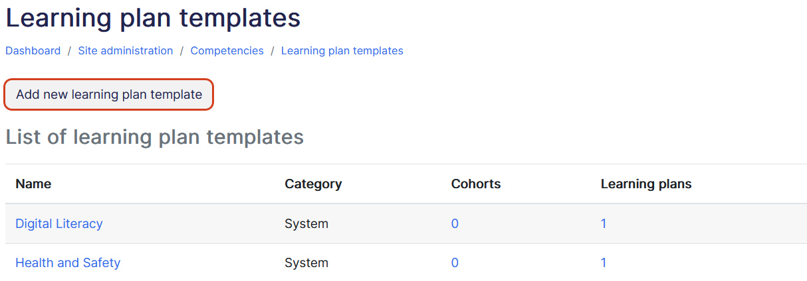Image resolution: width=807 pixels, height=281 pixels.
Task: Click the Name column header
Action: pos(33,184)
